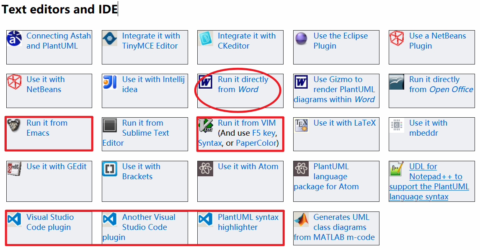Viewport: 480px width, 250px height.
Task: Click the Word icon beside Use Gizmo
Action: (x=301, y=82)
